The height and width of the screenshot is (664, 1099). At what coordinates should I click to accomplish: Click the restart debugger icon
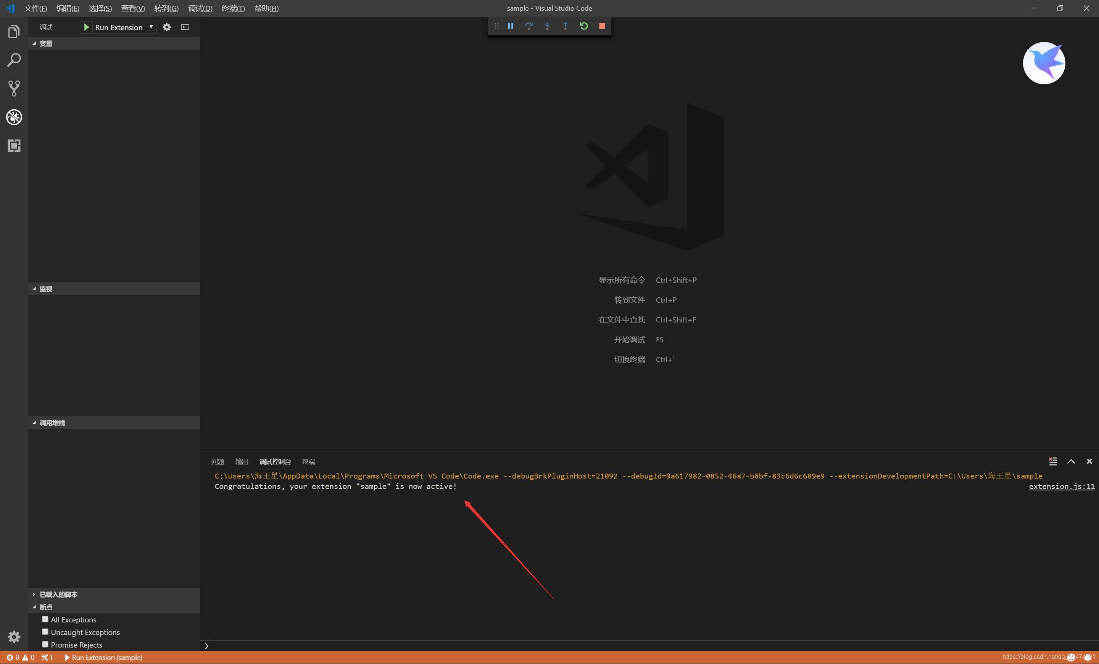[x=584, y=26]
